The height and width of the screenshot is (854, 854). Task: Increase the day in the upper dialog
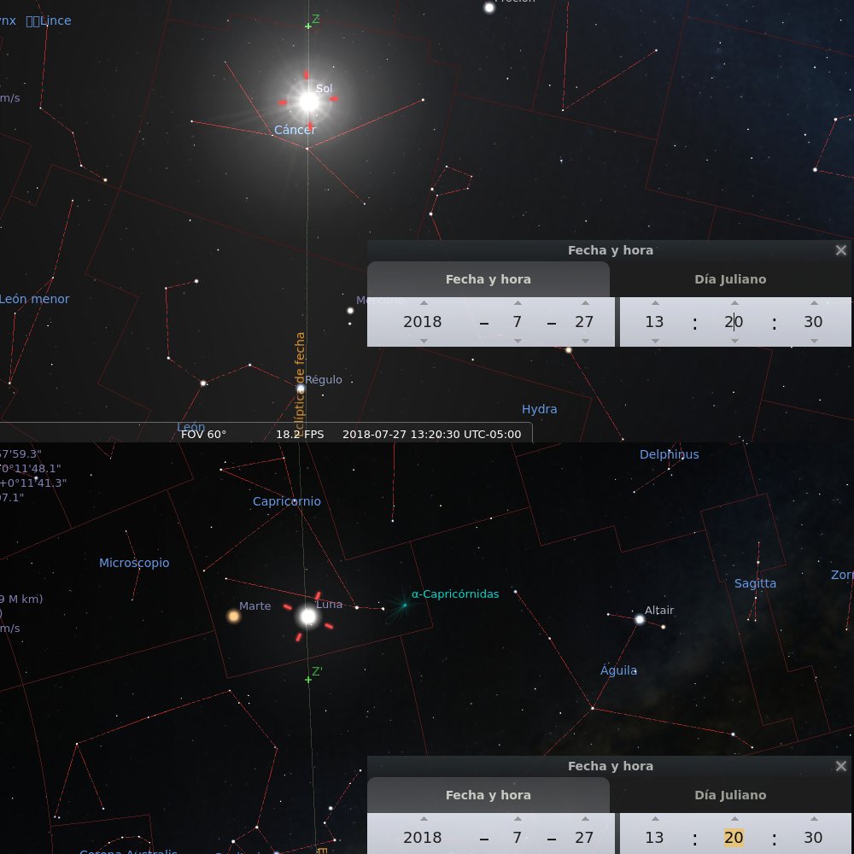tap(585, 303)
